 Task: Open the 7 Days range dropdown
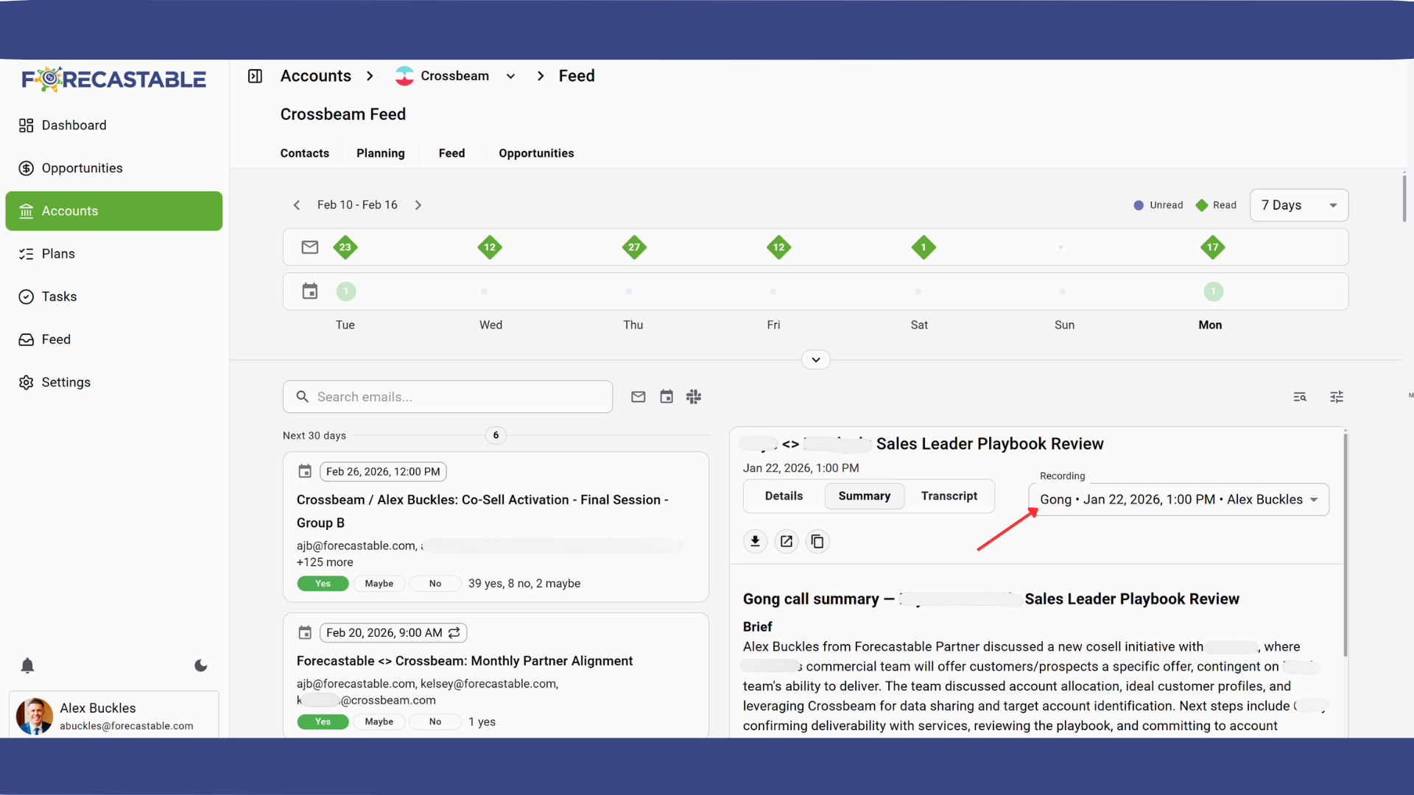[1298, 205]
